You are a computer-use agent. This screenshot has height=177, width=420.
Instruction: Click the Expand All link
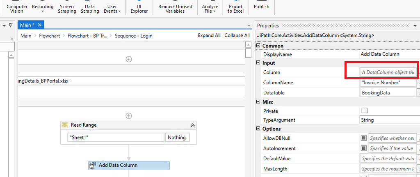click(x=209, y=36)
